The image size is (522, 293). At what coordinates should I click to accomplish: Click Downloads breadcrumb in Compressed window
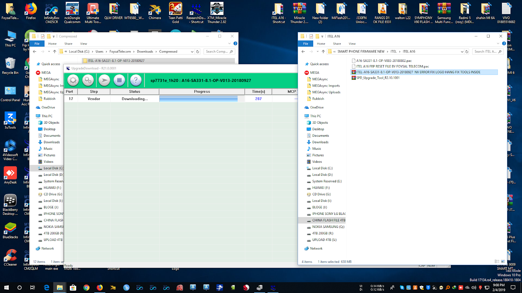point(145,51)
